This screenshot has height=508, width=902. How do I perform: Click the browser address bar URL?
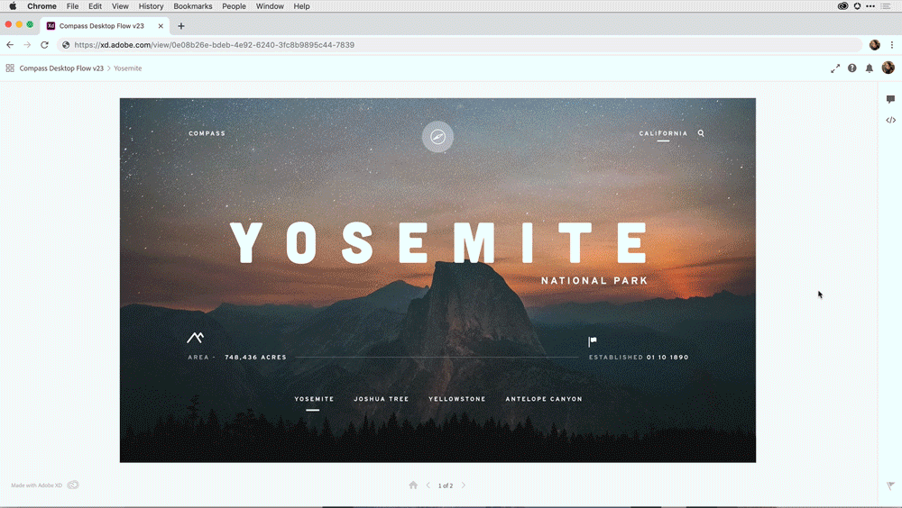[x=214, y=45]
